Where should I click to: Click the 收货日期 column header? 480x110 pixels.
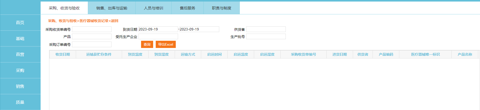(x=63, y=54)
